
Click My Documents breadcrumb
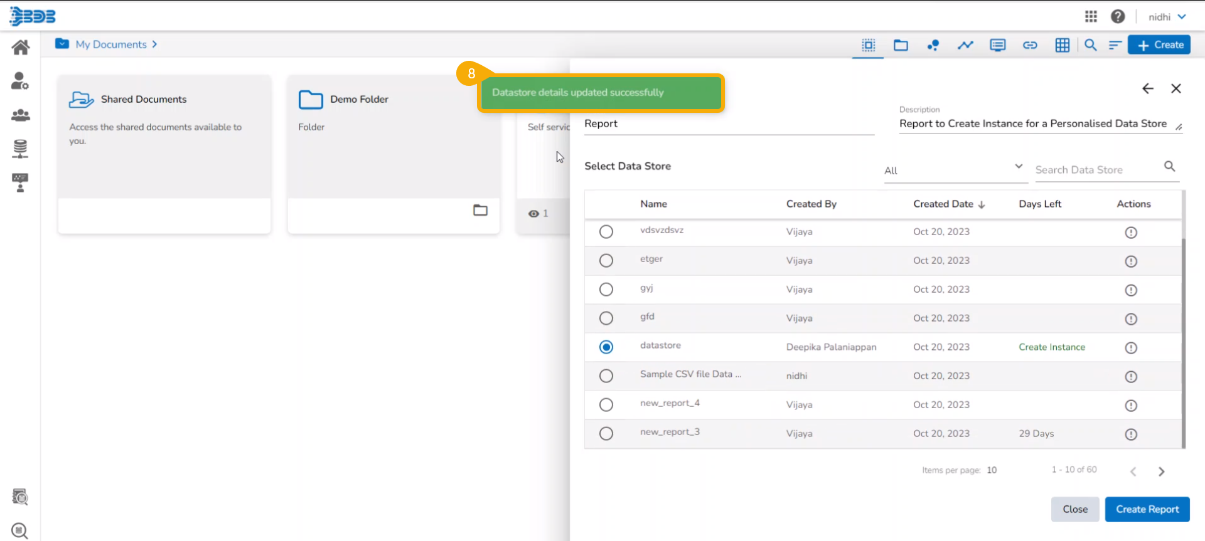(111, 45)
